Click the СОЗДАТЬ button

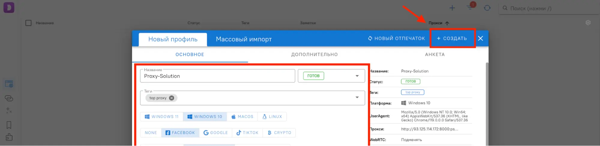[x=452, y=39]
